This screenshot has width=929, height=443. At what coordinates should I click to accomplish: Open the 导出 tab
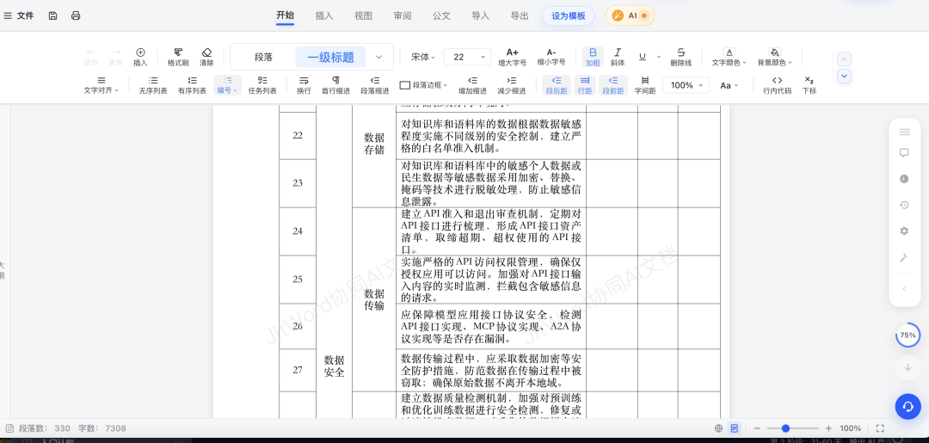520,16
